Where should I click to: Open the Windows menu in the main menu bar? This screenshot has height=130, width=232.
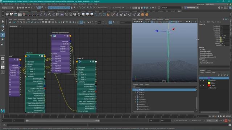tap(36, 4)
